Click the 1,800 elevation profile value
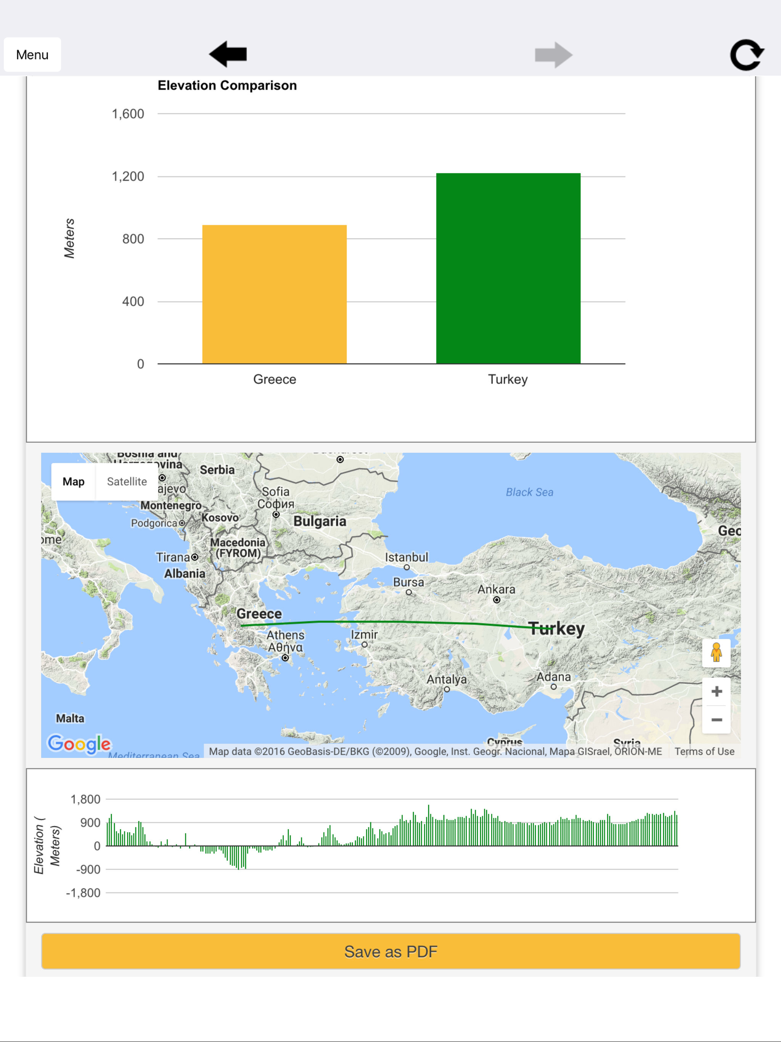781x1042 pixels. (x=85, y=799)
